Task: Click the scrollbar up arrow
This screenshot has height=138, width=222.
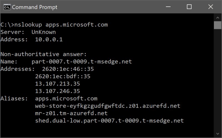Action: tap(217, 17)
